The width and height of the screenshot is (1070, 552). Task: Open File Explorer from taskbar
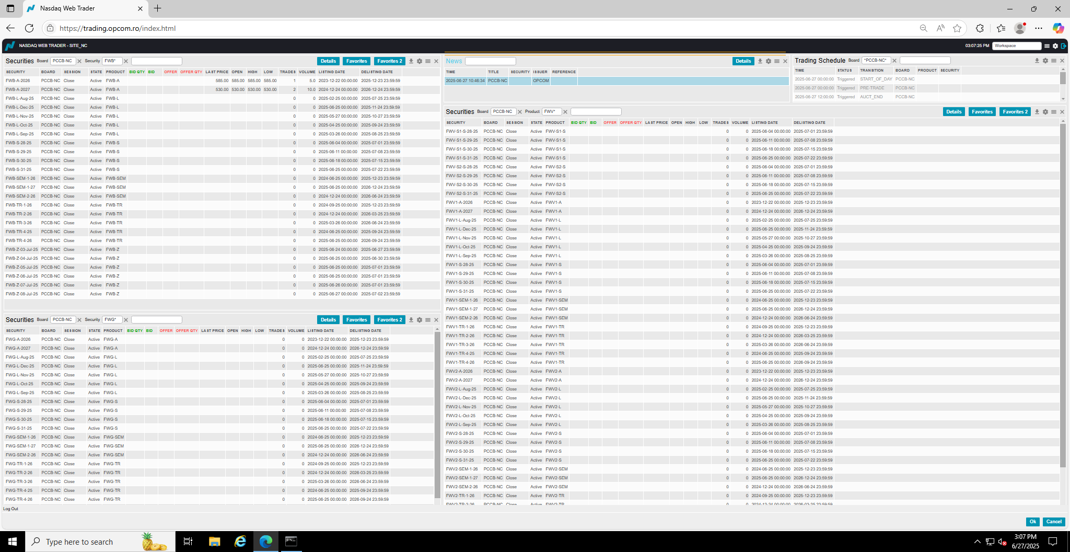(214, 542)
